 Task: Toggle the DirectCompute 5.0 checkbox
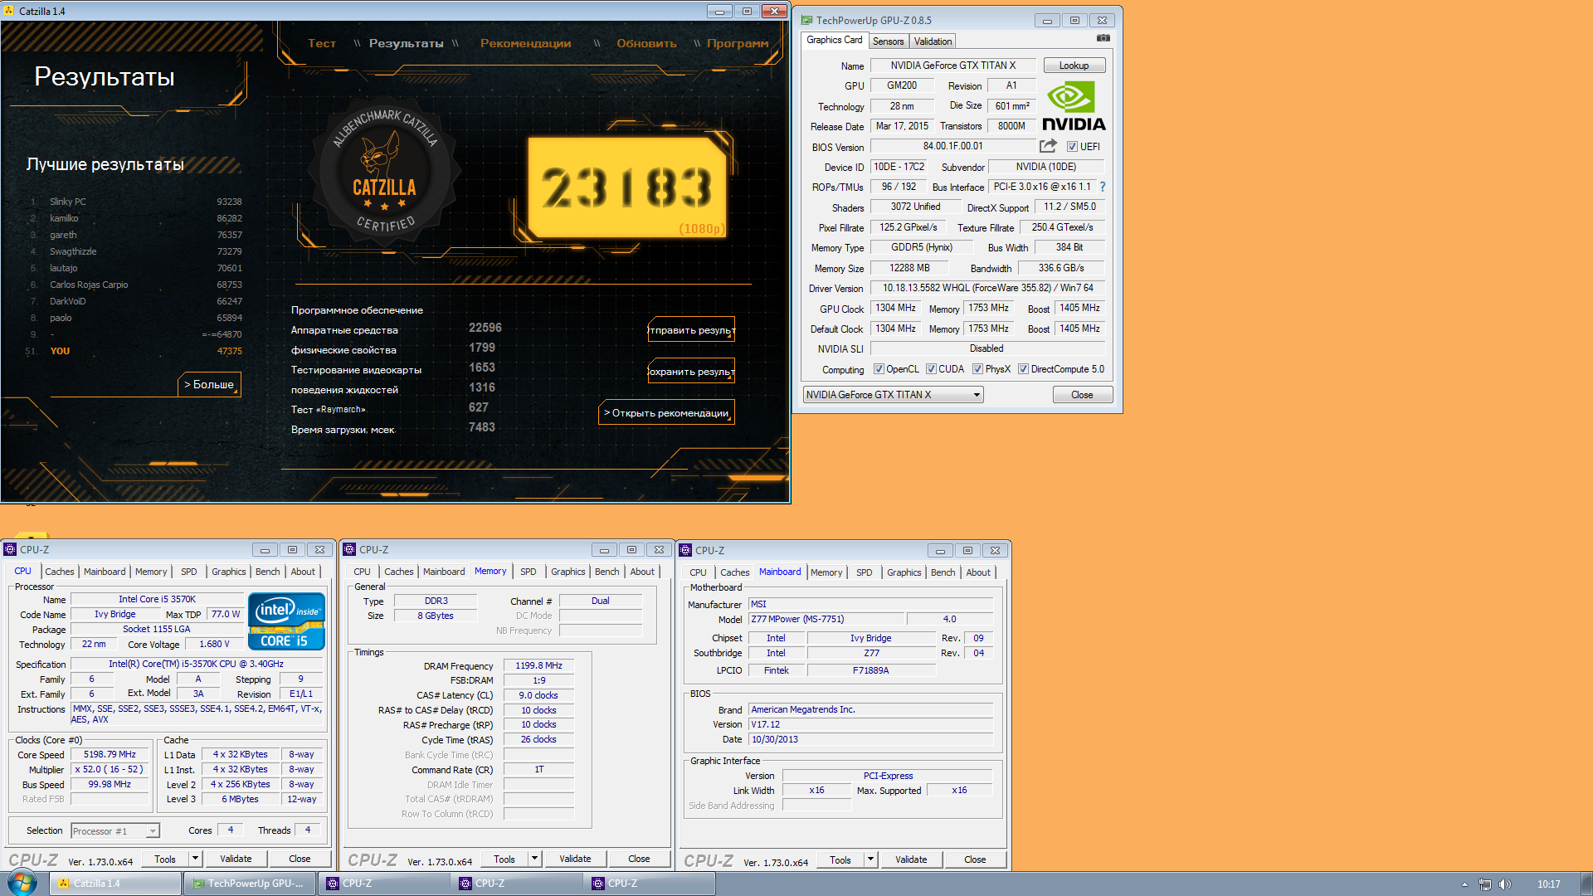[x=1024, y=369]
